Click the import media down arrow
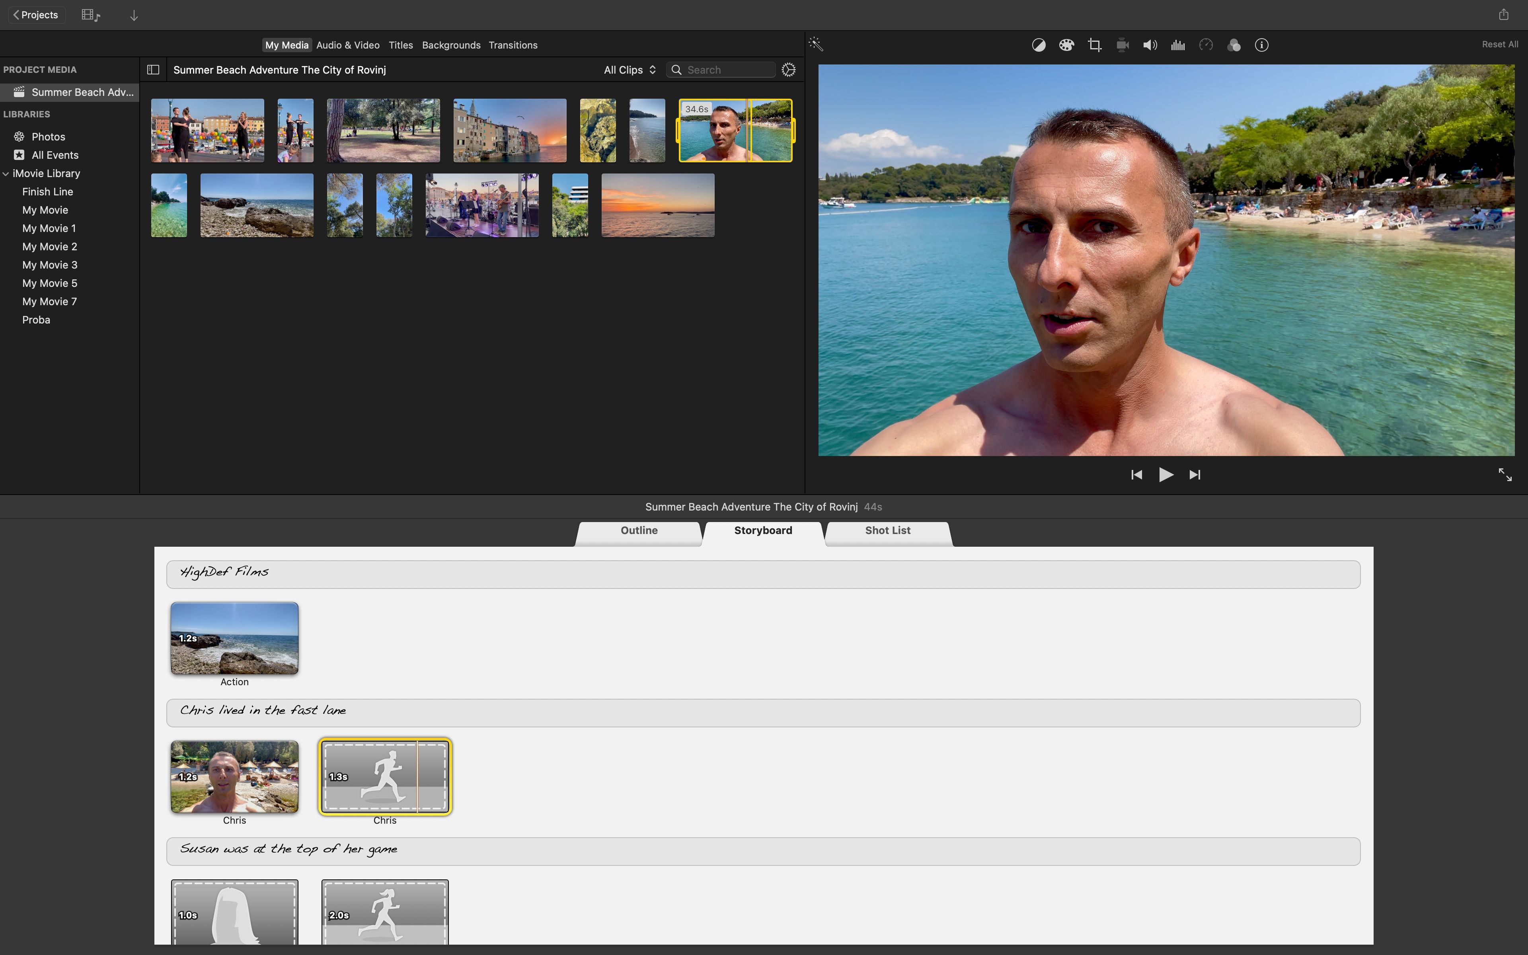1528x955 pixels. click(x=134, y=15)
